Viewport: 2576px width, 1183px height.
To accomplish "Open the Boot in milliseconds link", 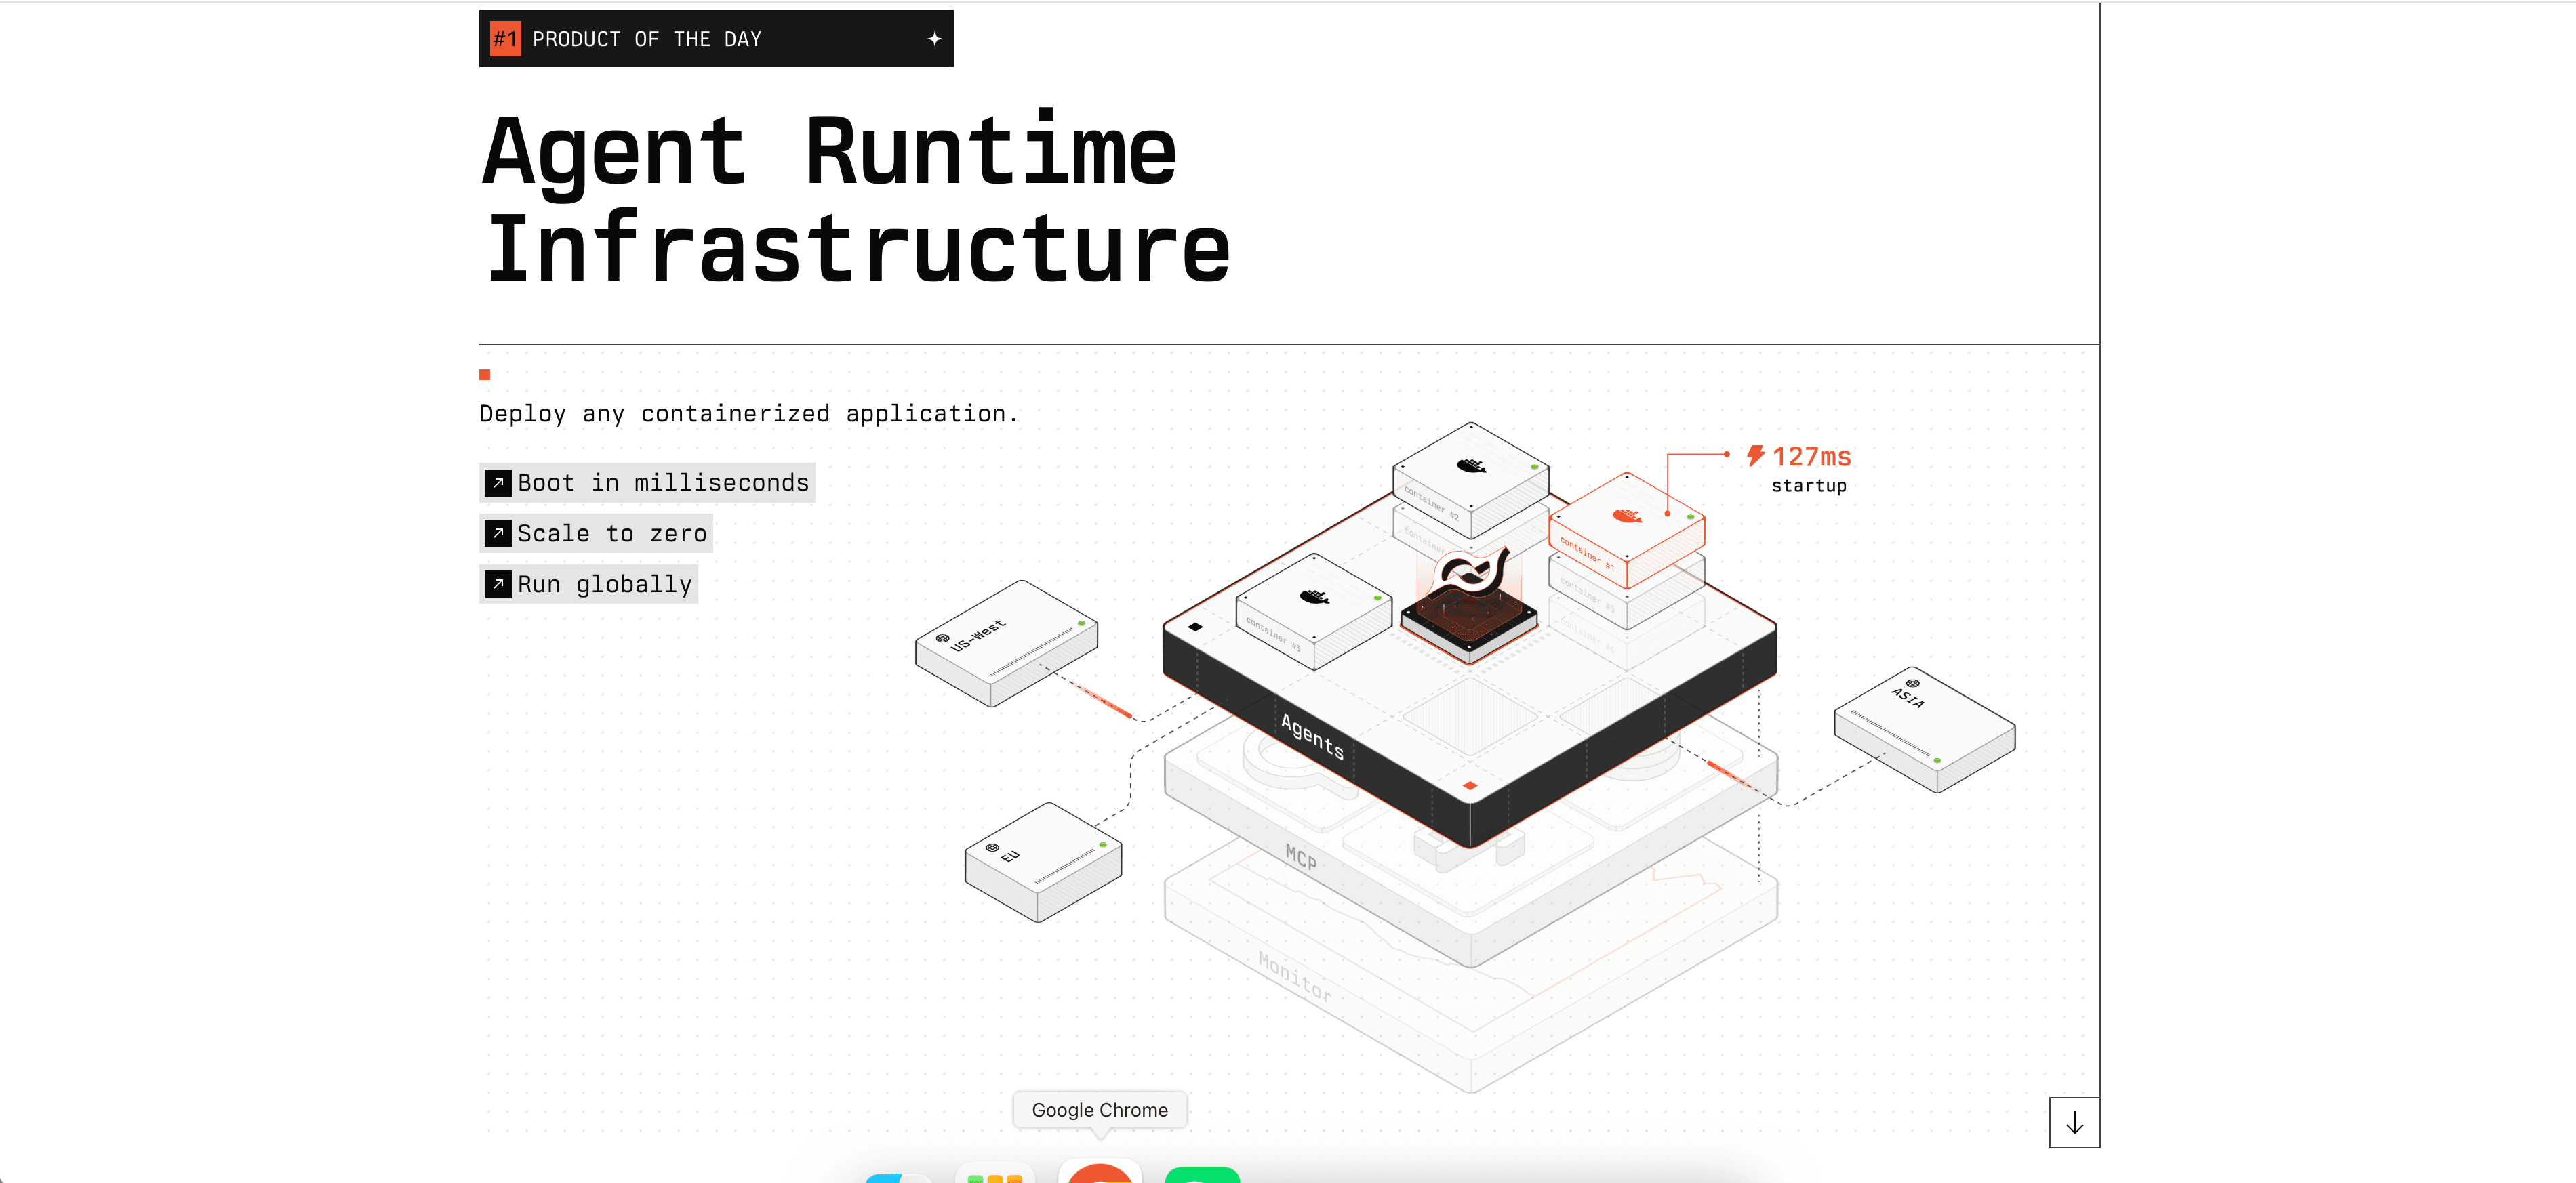I will (662, 482).
